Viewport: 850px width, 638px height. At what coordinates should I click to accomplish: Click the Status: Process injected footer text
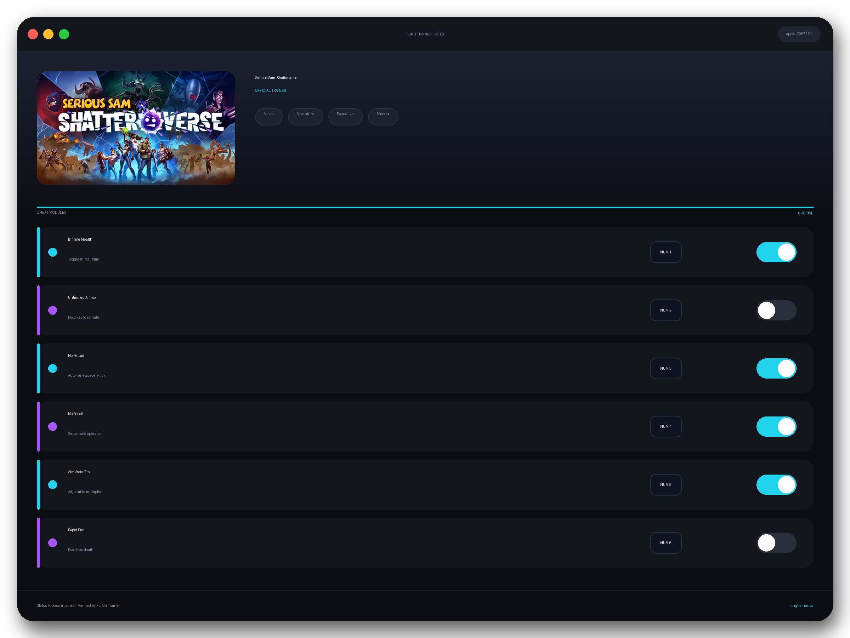click(78, 606)
